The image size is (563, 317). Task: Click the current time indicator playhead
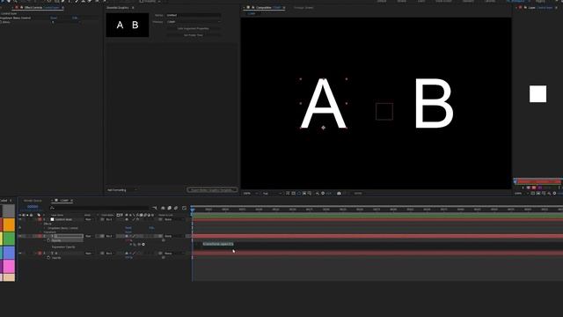tap(193, 210)
